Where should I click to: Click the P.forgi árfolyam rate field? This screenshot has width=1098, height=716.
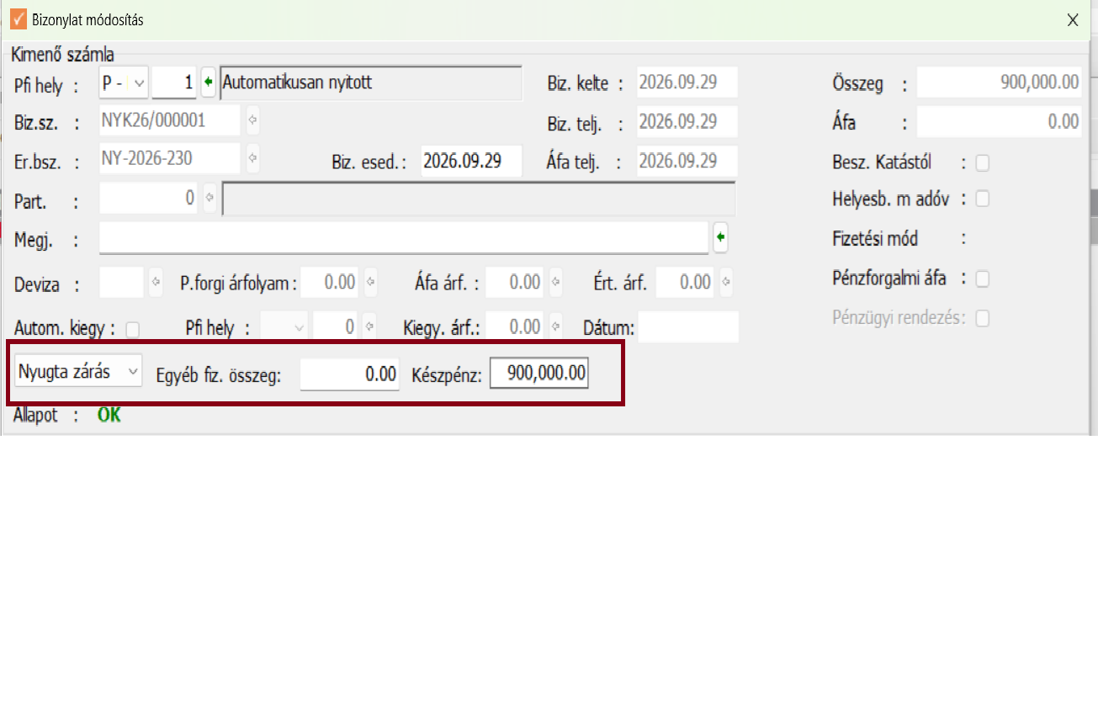coord(330,283)
